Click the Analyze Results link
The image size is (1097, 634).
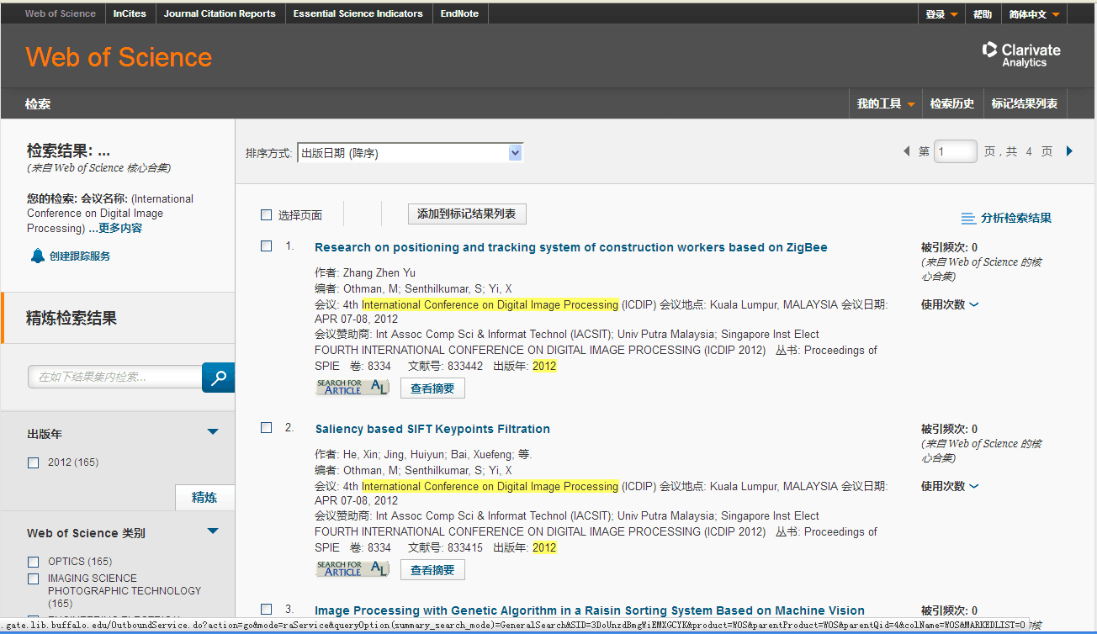tap(1016, 219)
